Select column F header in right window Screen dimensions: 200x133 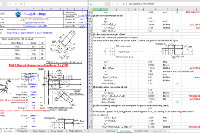(x=155, y=9)
